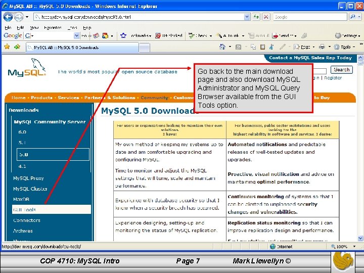364x273 pixels.
Task: Click the Favorites Center star icon
Action: pyautogui.click(x=7, y=47)
